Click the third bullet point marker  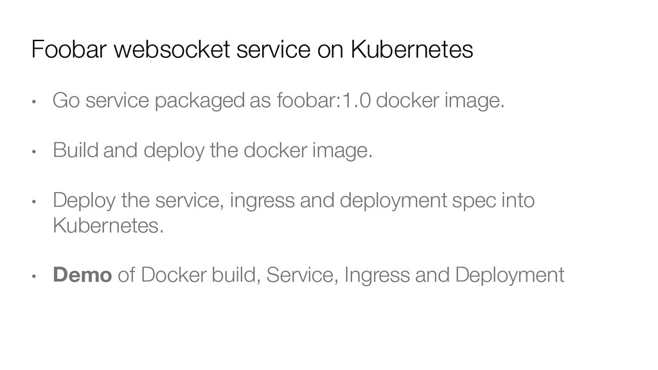coord(35,201)
